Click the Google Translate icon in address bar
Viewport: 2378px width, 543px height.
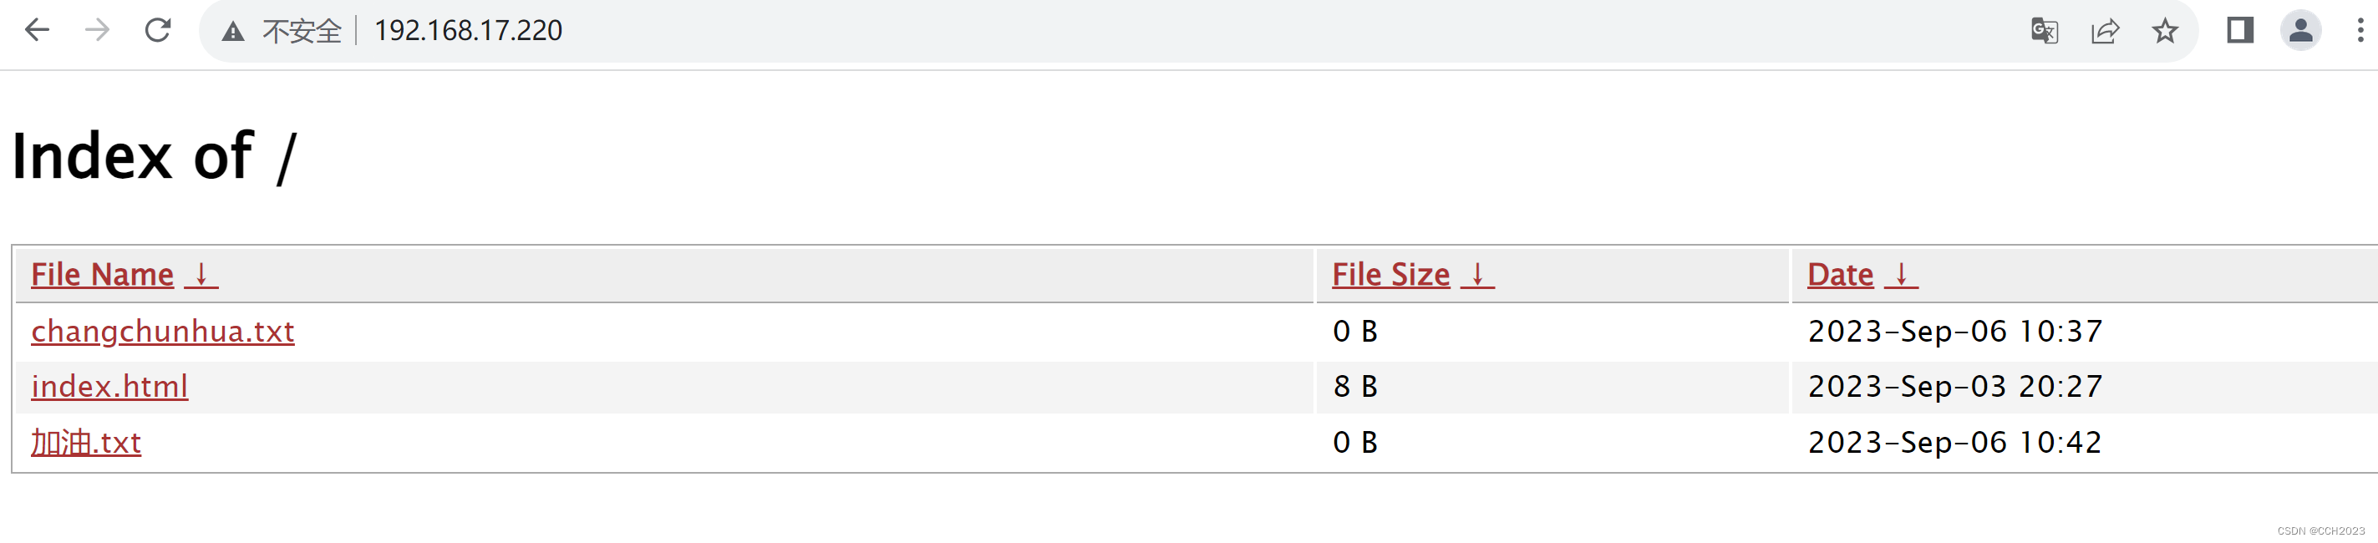point(2043,30)
